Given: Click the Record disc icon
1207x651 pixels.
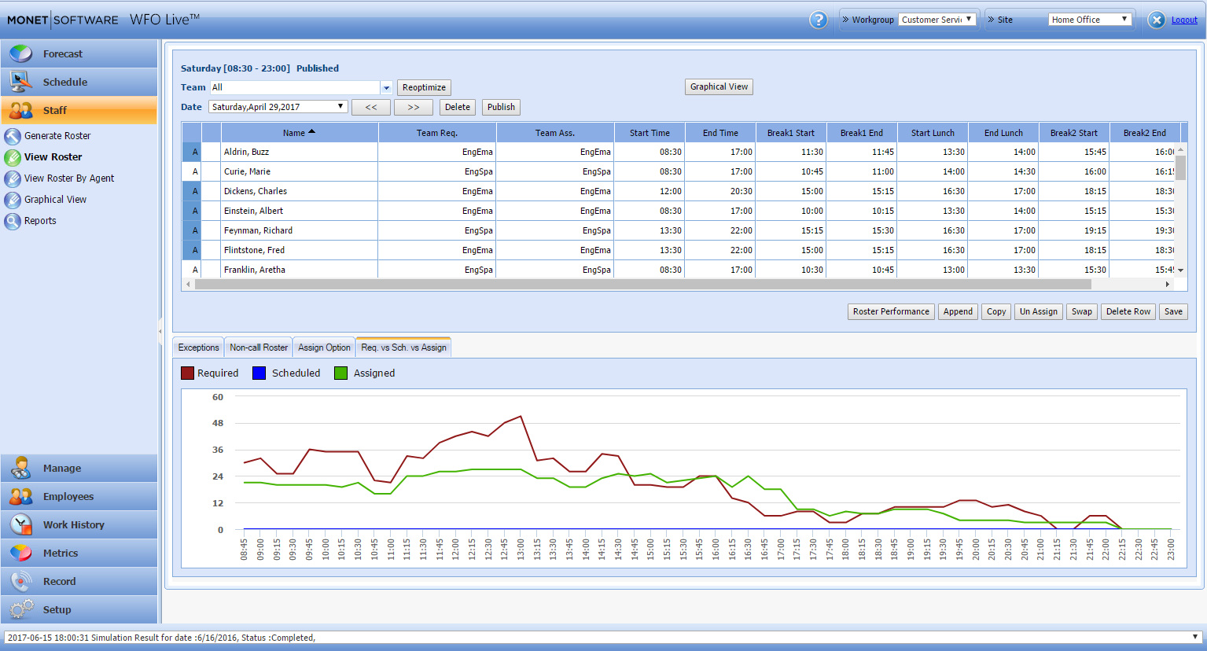Looking at the screenshot, I should point(21,581).
